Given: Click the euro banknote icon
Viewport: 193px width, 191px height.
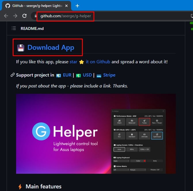Looking at the screenshot, I should pos(59,75).
